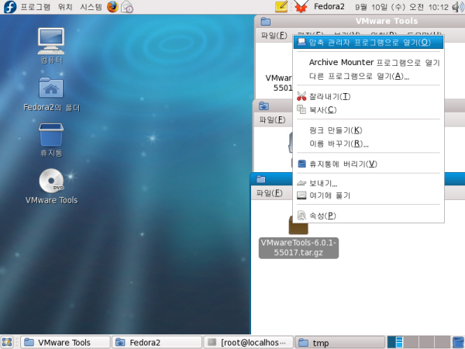
Task: Open 파일(F) menu in Fedora2 window
Action: click(272, 119)
